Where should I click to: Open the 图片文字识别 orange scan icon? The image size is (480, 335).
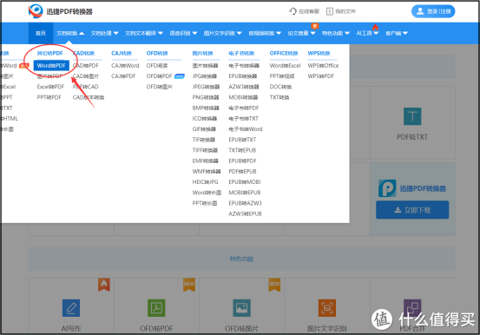tap(327, 308)
